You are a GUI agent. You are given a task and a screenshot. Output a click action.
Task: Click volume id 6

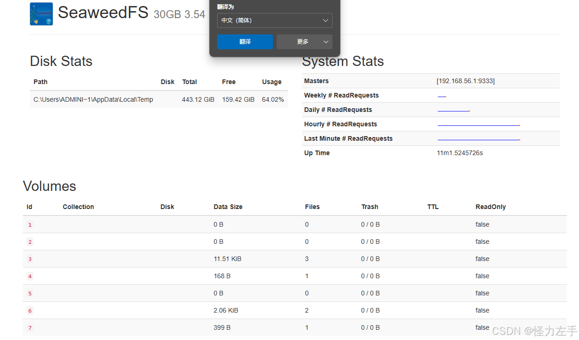click(30, 311)
